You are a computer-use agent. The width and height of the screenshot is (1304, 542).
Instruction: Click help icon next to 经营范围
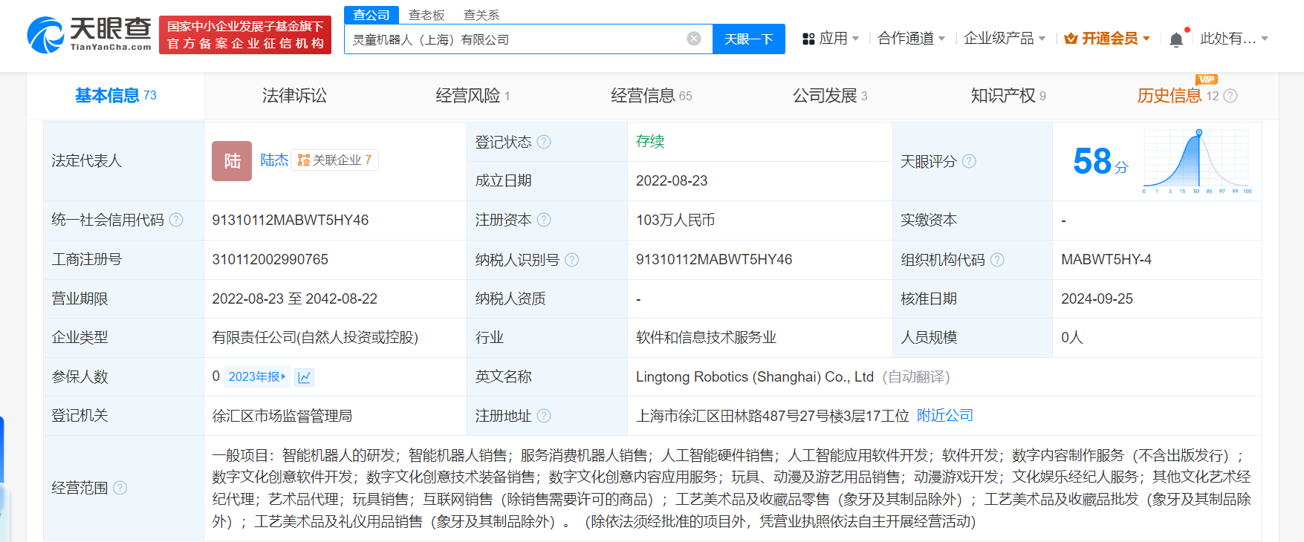click(120, 488)
